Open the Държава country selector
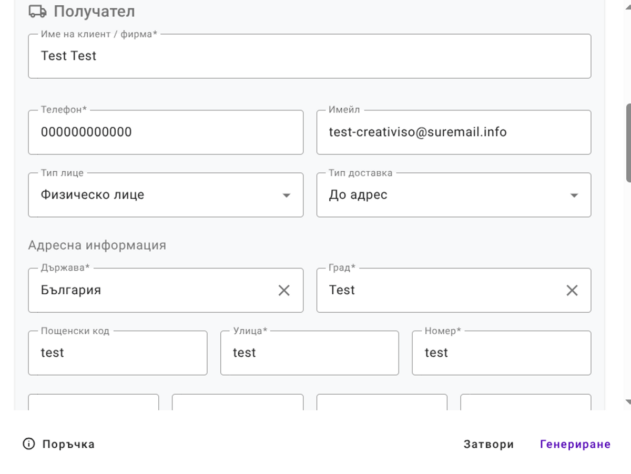The image size is (631, 474). [x=152, y=290]
